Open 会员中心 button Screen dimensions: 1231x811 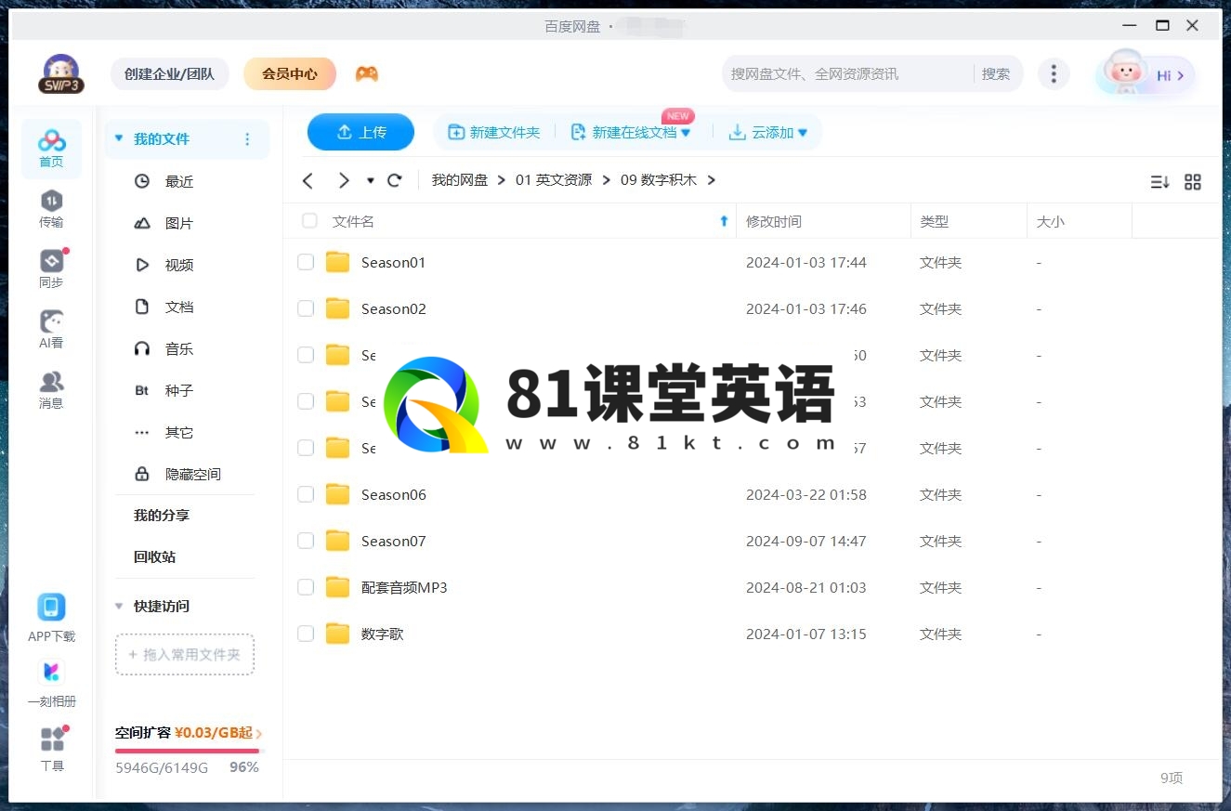click(290, 73)
